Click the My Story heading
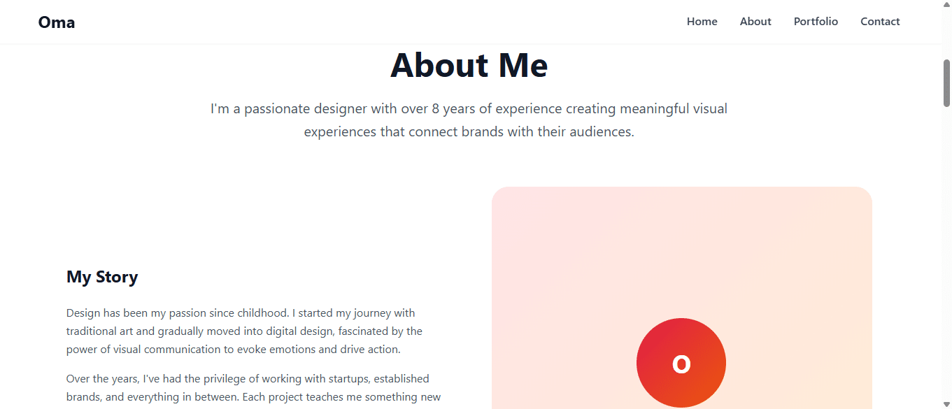The image size is (952, 409). pyautogui.click(x=102, y=277)
